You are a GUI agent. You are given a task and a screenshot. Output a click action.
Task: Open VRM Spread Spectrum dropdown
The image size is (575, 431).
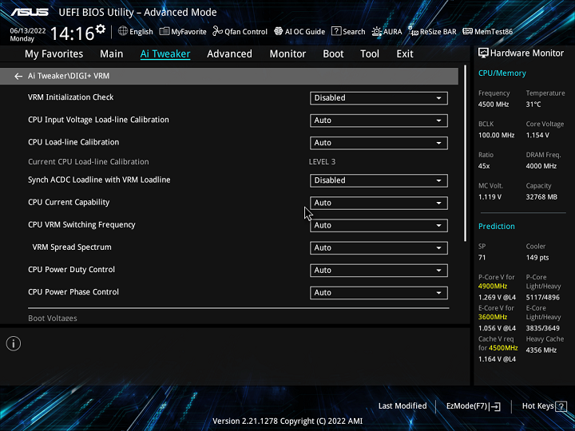pyautogui.click(x=379, y=248)
